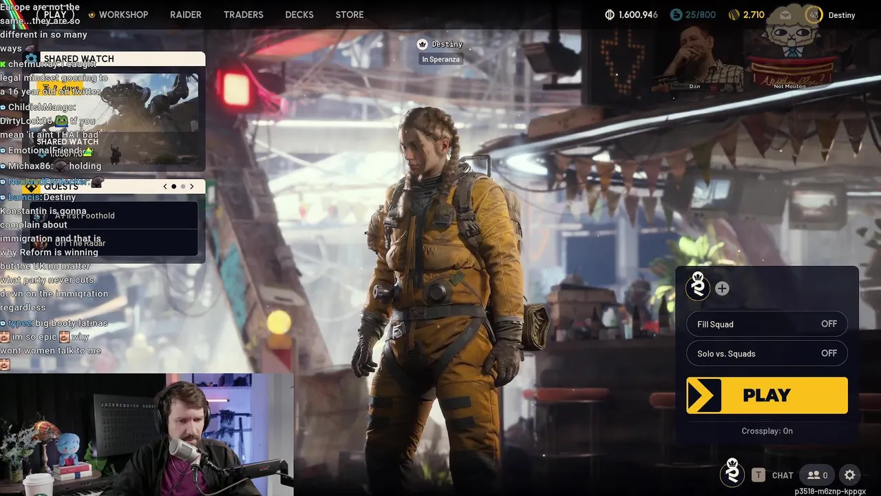Click the 'Crossplay: On' label
881x496 pixels.
[767, 431]
